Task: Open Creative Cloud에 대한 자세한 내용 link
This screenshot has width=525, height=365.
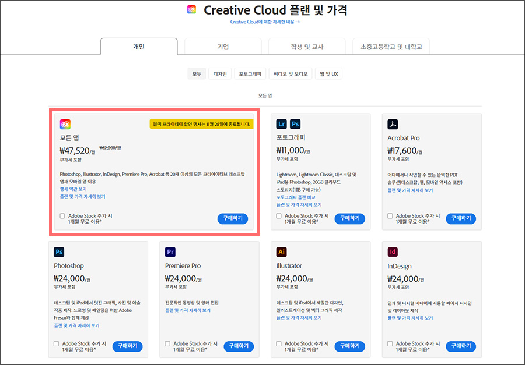Action: [x=265, y=22]
